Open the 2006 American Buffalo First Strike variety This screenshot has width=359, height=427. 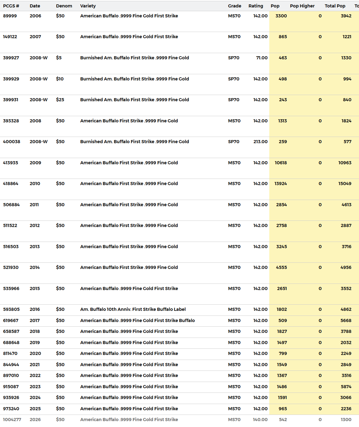tap(129, 16)
